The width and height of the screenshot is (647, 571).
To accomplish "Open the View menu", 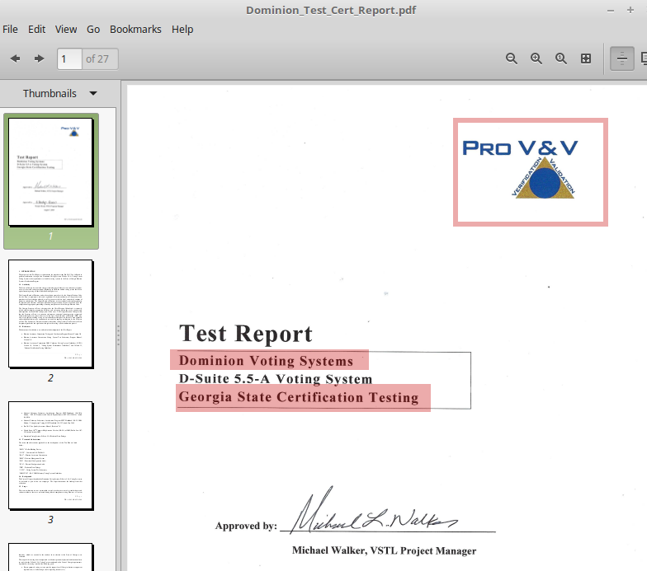I will [x=66, y=30].
